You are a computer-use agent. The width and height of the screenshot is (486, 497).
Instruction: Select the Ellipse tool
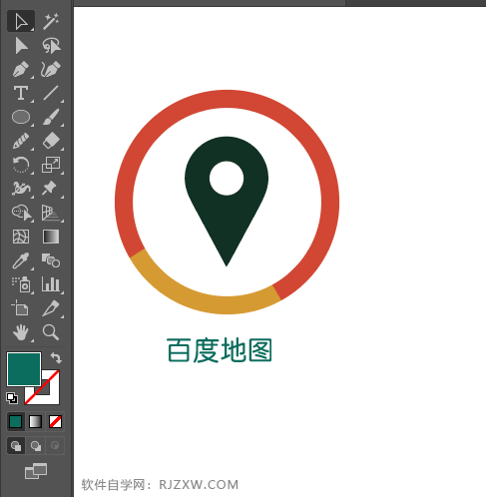pos(21,117)
